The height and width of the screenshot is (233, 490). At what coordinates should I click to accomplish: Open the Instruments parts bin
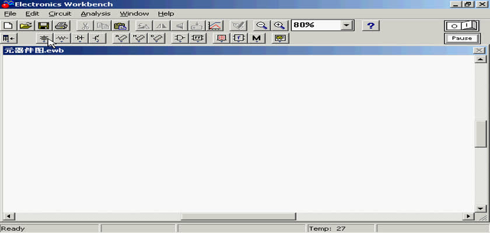coord(281,38)
